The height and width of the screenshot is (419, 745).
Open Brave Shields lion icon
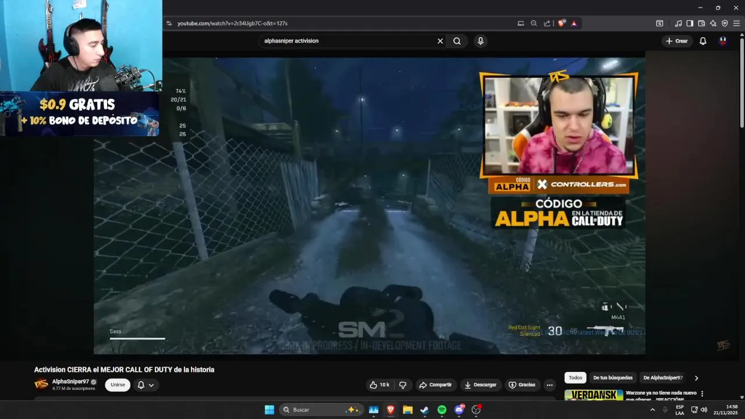click(x=561, y=23)
